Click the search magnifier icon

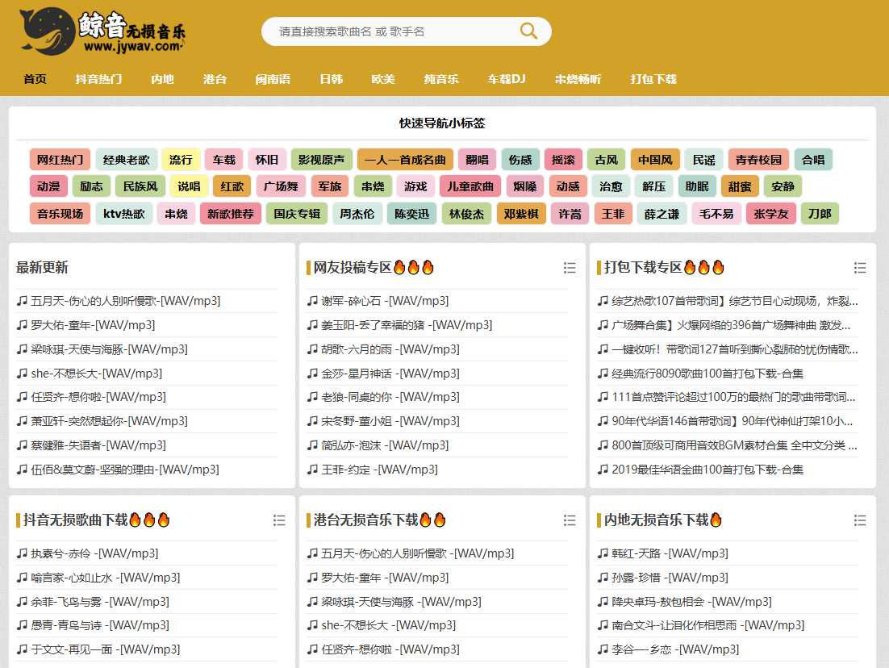[528, 31]
